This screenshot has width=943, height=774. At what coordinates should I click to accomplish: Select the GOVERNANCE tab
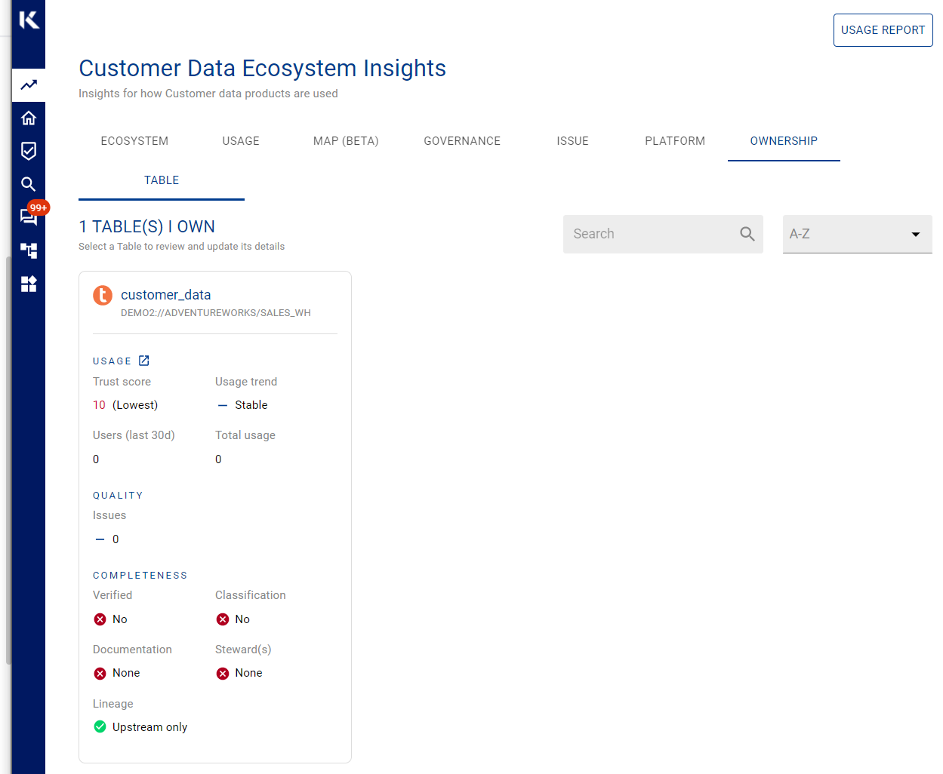point(462,141)
